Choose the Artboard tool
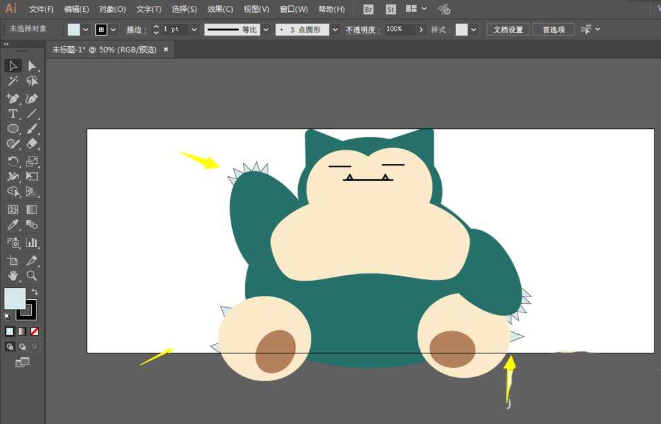Screen dimensions: 661x424 (x=13, y=261)
